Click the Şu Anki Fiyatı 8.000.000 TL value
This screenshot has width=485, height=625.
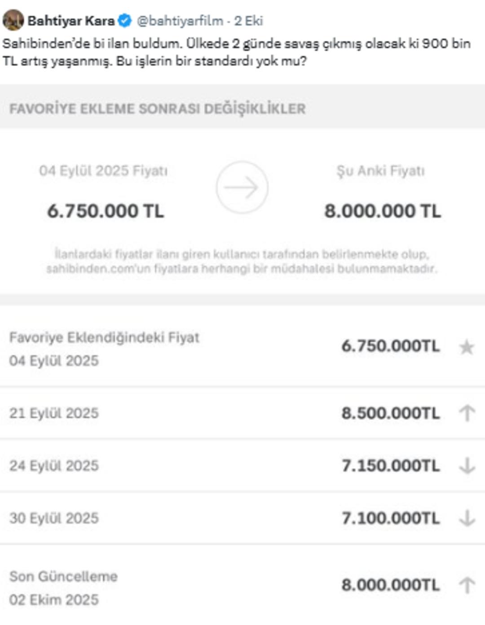coord(383,211)
